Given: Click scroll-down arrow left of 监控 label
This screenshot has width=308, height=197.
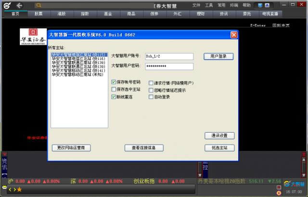Looking at the screenshot, I should pyautogui.click(x=200, y=175).
